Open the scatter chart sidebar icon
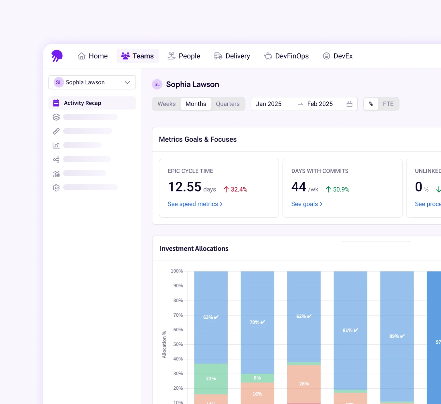This screenshot has width=441, height=404. (x=56, y=145)
